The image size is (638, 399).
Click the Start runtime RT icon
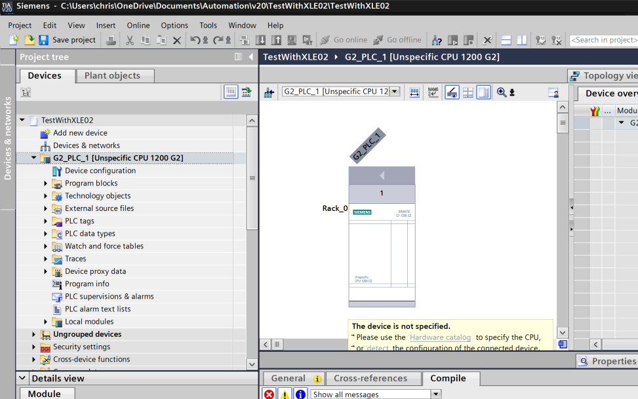pyautogui.click(x=308, y=40)
